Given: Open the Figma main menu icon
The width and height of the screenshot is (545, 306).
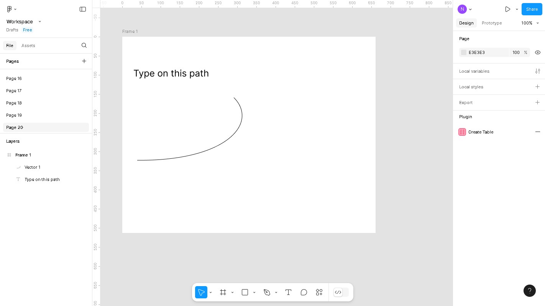Looking at the screenshot, I should tap(9, 9).
